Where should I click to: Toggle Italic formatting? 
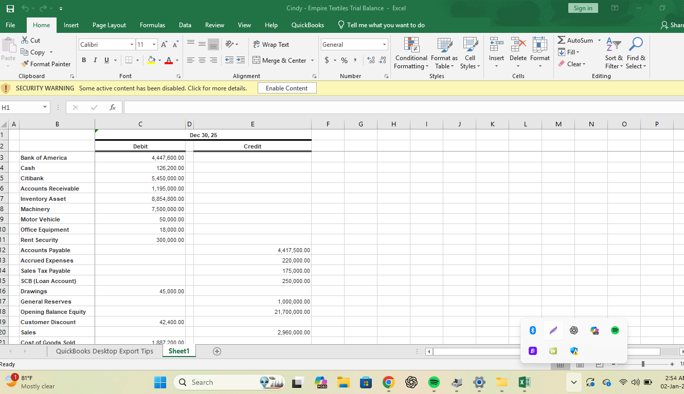95,61
